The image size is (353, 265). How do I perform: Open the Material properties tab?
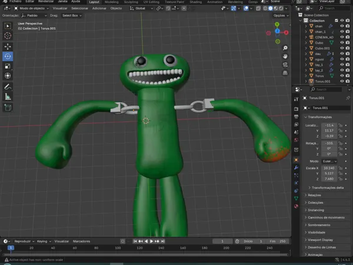click(297, 206)
